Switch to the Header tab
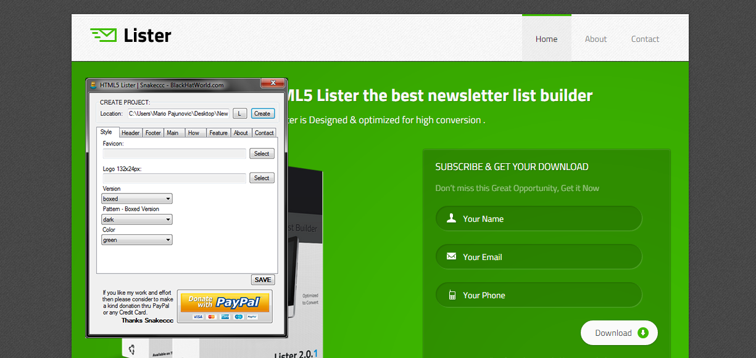Image resolution: width=756 pixels, height=358 pixels. (130, 132)
